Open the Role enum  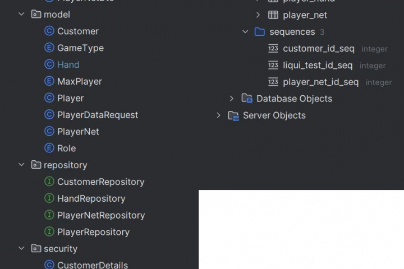pos(66,149)
